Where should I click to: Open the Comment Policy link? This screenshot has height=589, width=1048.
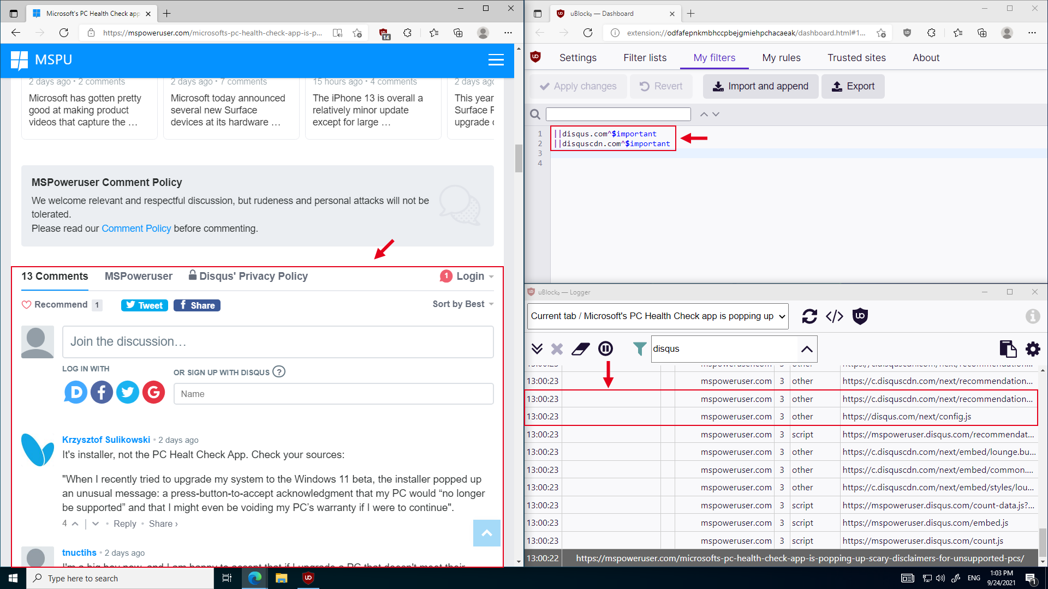coord(136,229)
